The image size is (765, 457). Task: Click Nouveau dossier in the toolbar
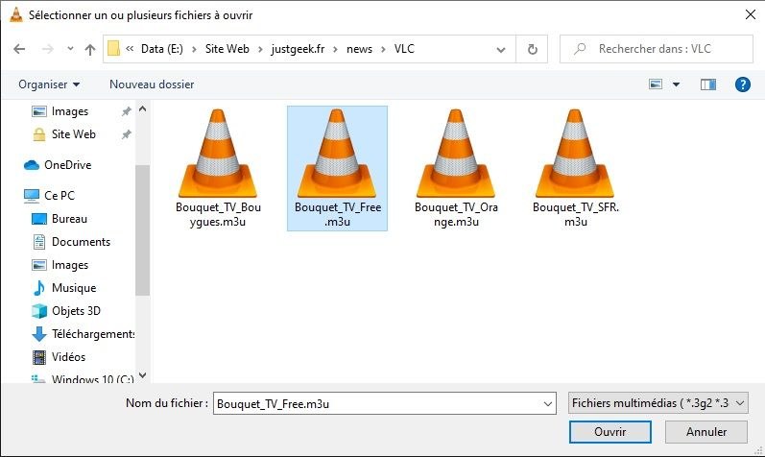point(152,84)
